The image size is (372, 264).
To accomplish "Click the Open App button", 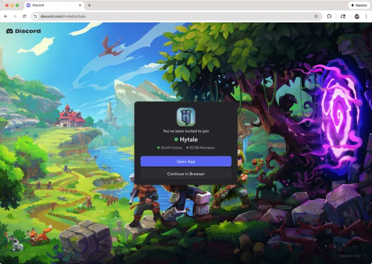I will pos(186,161).
